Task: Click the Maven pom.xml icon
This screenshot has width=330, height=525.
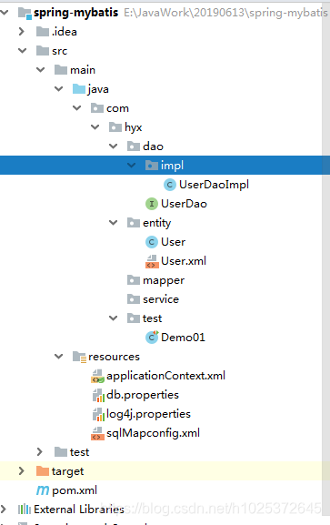Action: click(43, 490)
